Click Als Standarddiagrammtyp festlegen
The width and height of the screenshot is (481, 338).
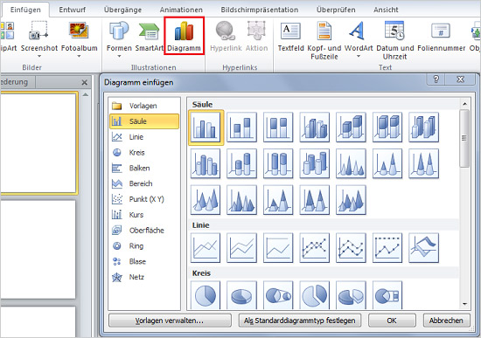click(x=300, y=321)
